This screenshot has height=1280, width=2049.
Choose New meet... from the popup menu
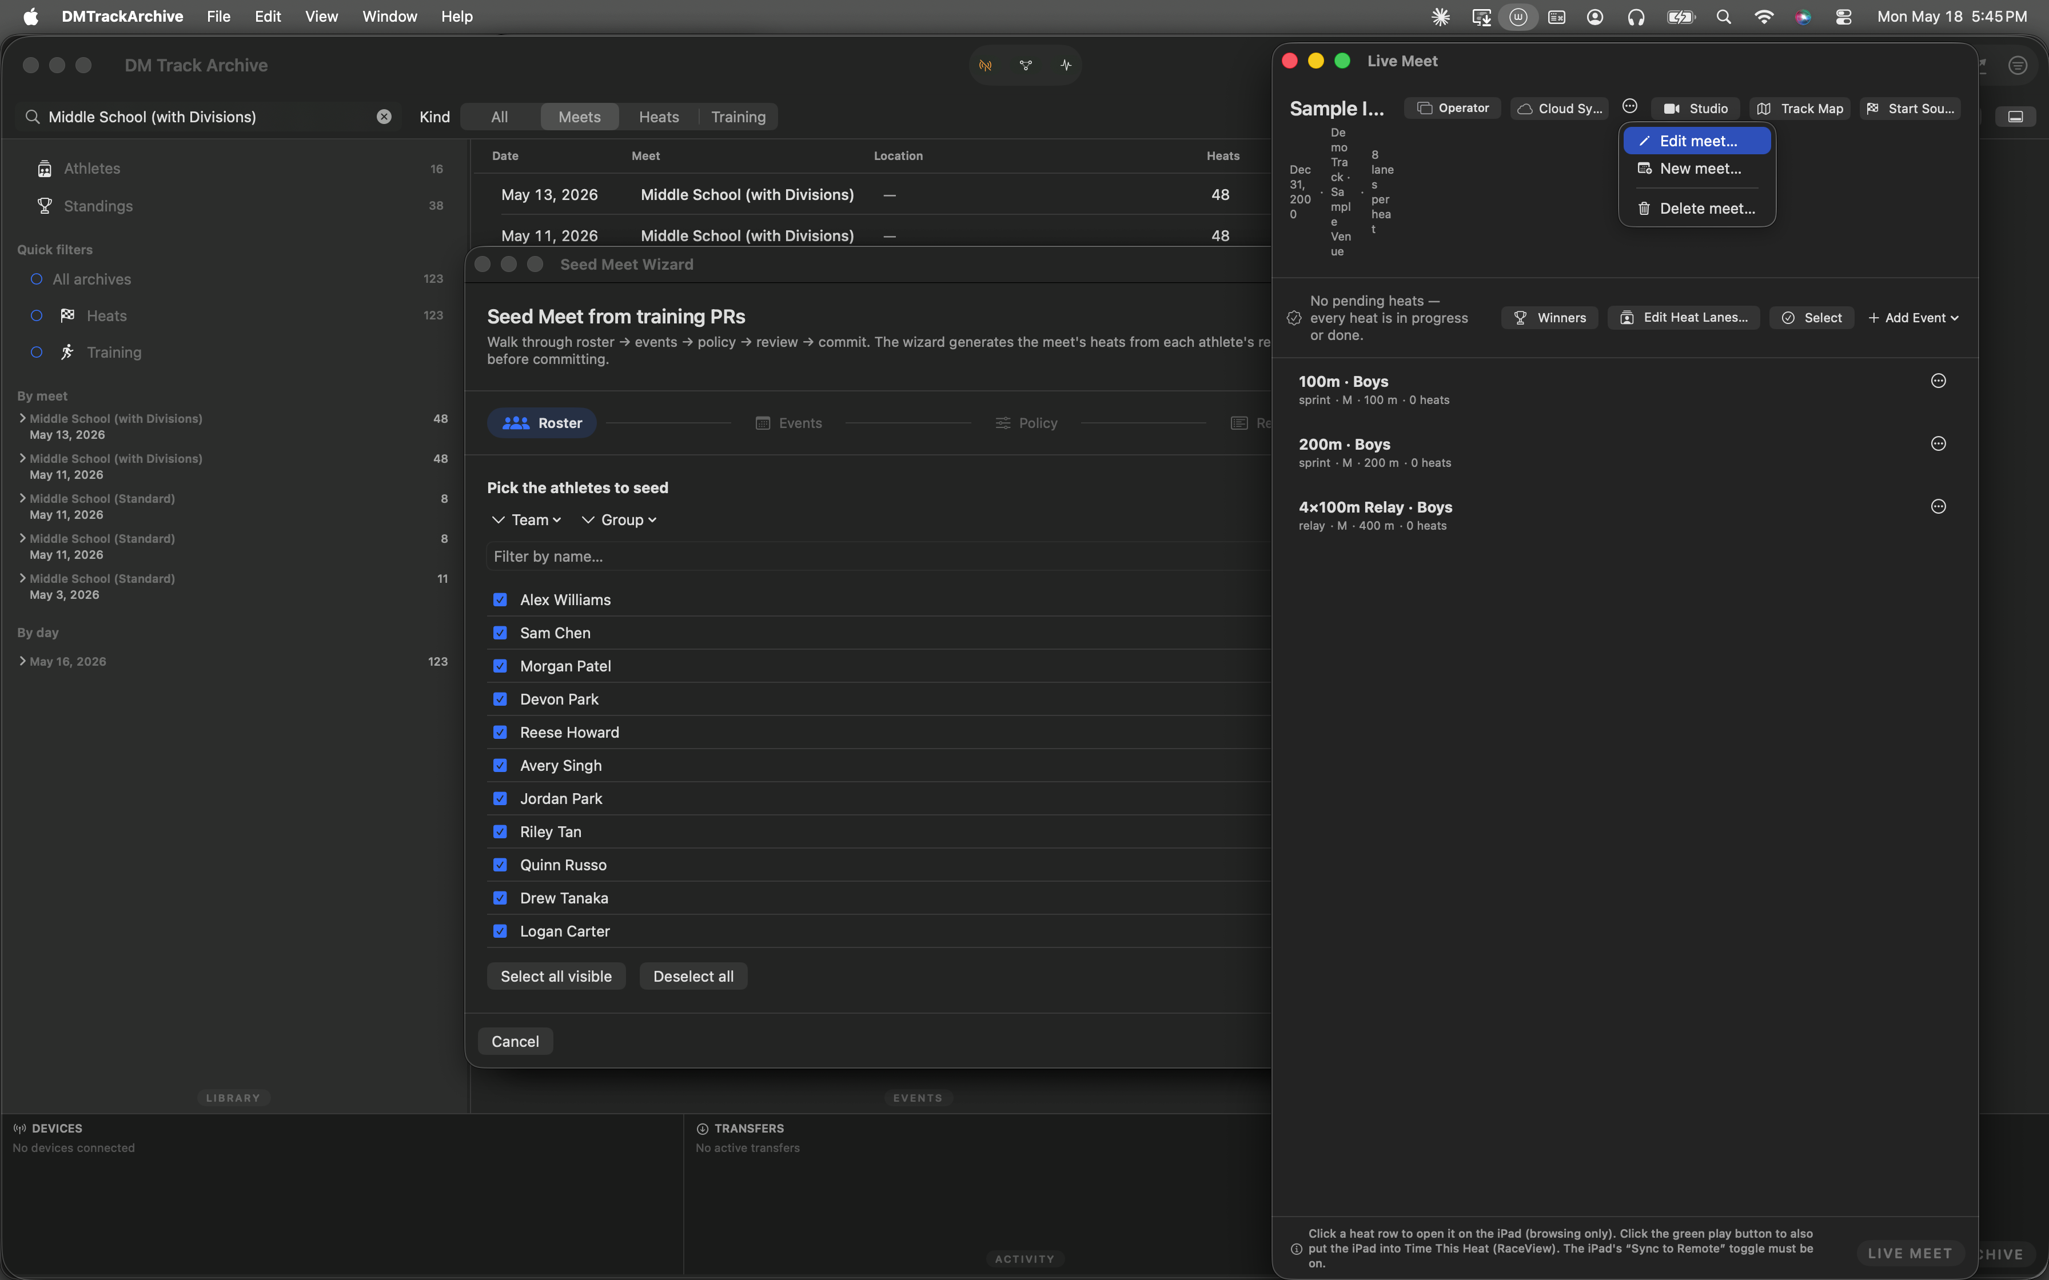coord(1697,169)
